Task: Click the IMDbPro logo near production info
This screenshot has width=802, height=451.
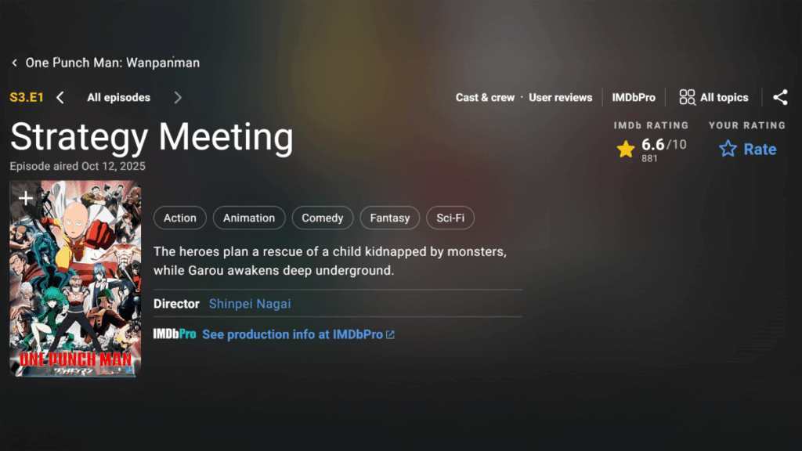Action: pos(174,334)
